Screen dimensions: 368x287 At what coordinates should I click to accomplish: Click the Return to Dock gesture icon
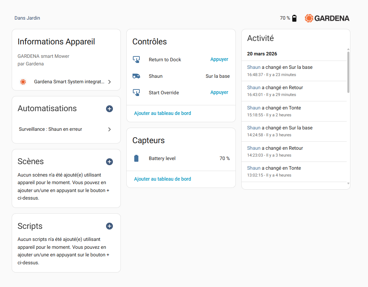tap(136, 60)
